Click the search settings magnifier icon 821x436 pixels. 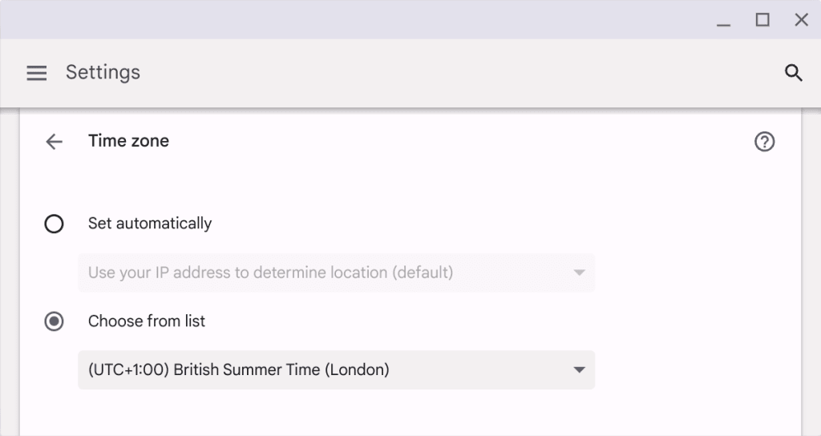(x=793, y=73)
